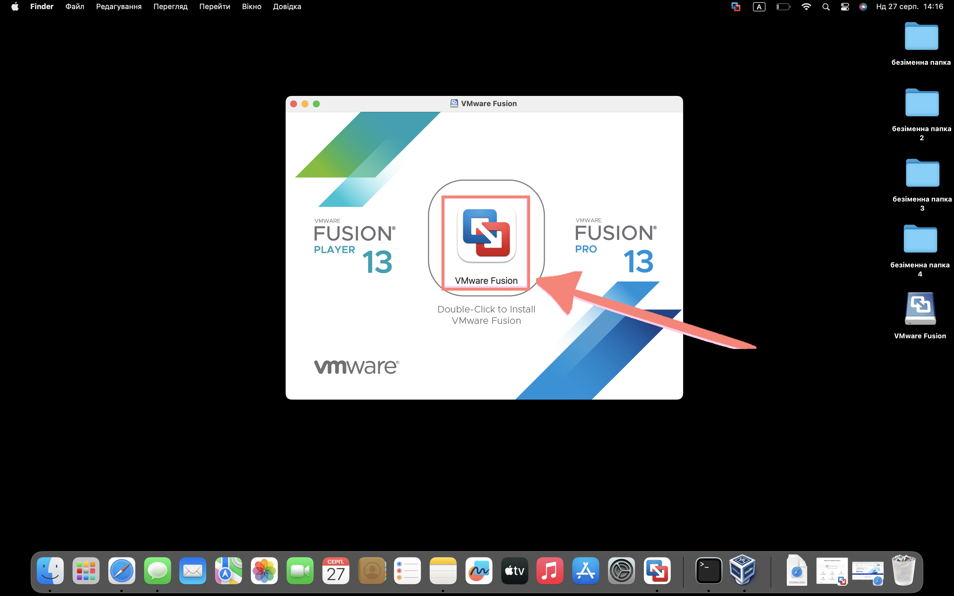Open the Finder menu
Viewport: 954px width, 596px height.
(x=42, y=6)
